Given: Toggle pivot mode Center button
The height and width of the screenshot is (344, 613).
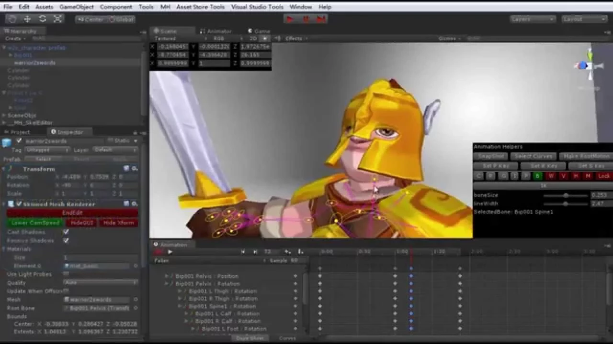Looking at the screenshot, I should pos(91,20).
